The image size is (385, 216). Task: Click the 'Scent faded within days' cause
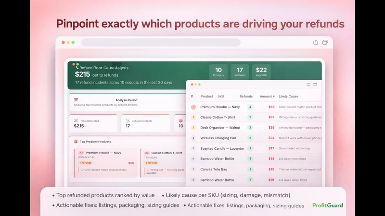point(295,148)
